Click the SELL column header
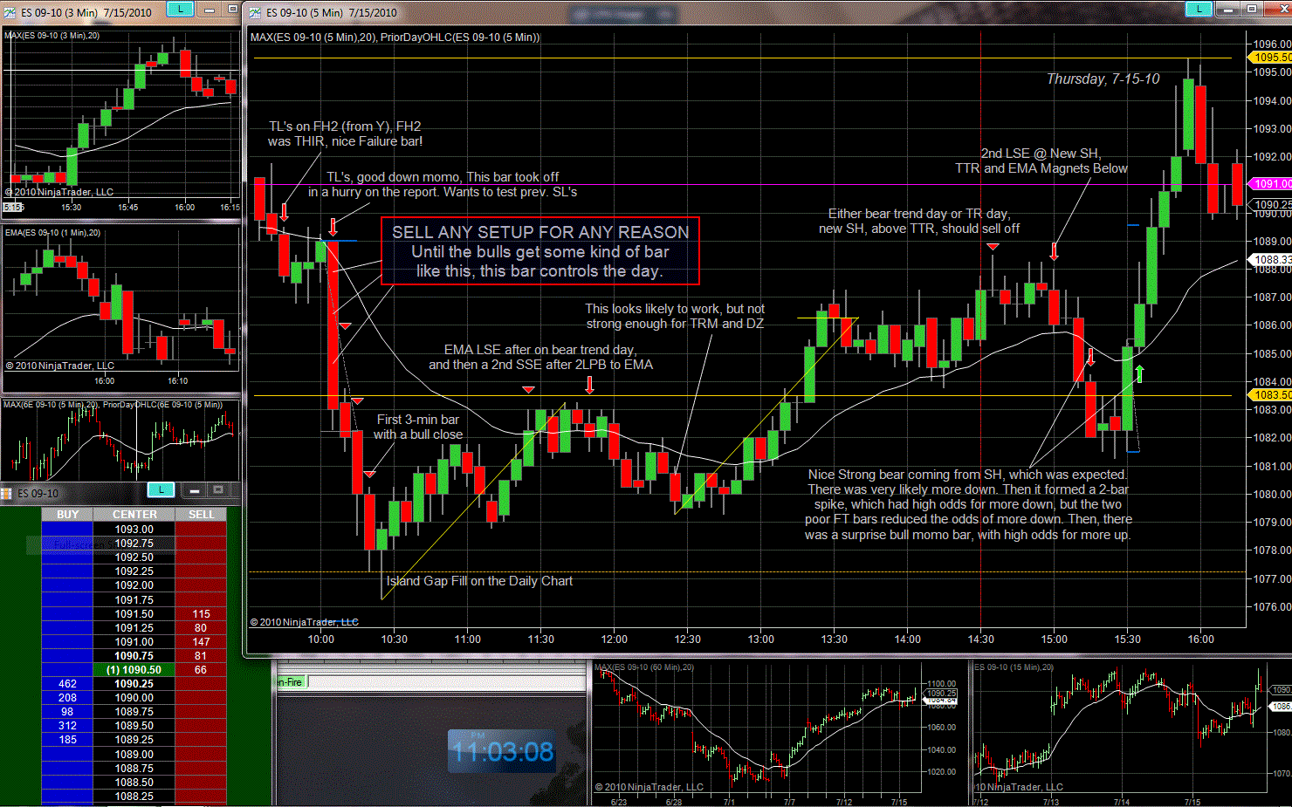Screen dimensions: 1292x807 201,515
